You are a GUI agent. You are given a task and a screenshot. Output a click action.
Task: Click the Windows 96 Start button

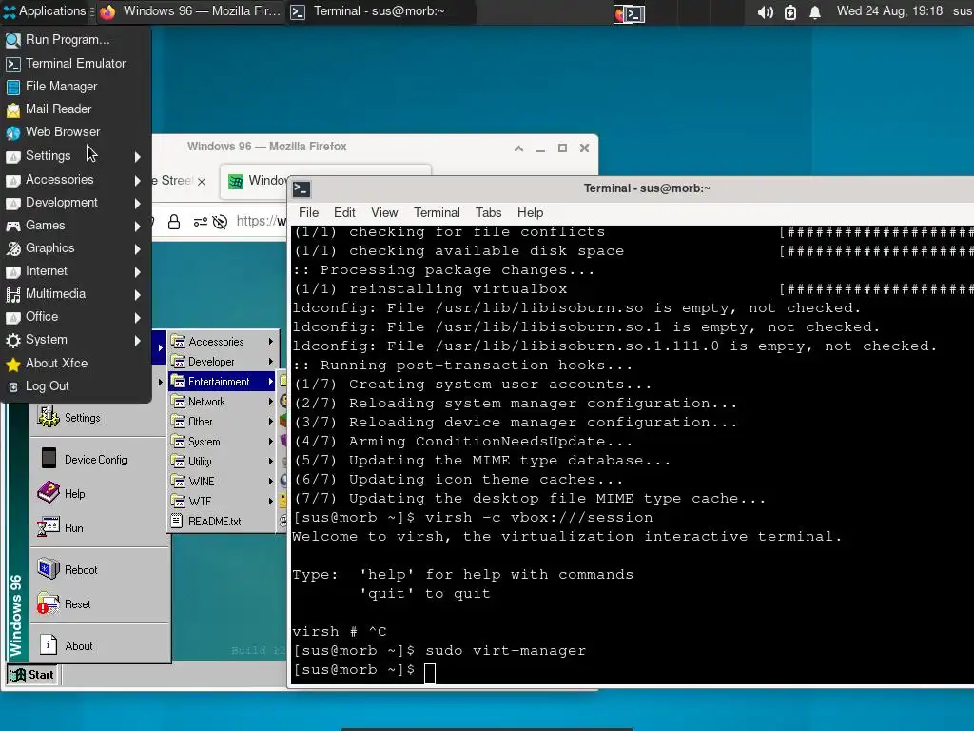(32, 675)
